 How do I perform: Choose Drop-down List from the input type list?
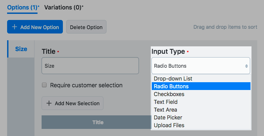[173, 78]
